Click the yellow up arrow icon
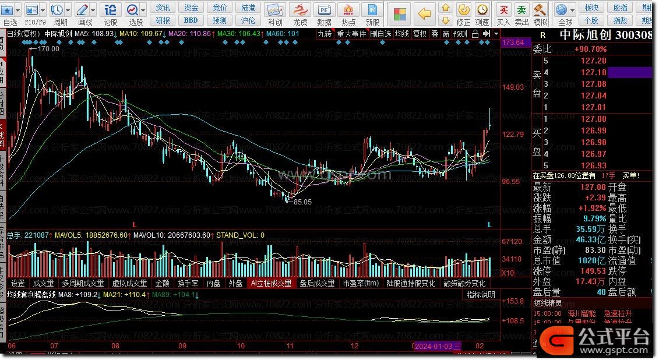659x360 pixels. pyautogui.click(x=446, y=8)
